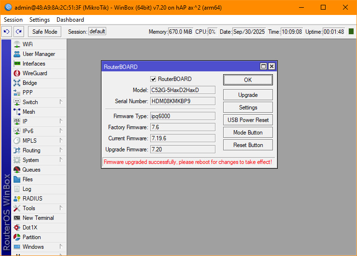Click the firmware upgraded success message
Image resolution: width=357 pixels, height=256 pixels.
tap(188, 162)
